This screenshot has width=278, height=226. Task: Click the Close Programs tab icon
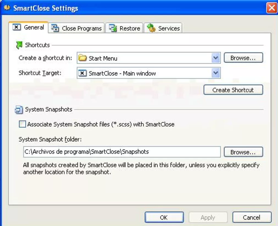point(55,28)
